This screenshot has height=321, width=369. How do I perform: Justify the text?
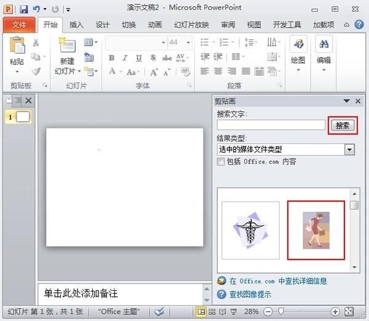click(245, 71)
